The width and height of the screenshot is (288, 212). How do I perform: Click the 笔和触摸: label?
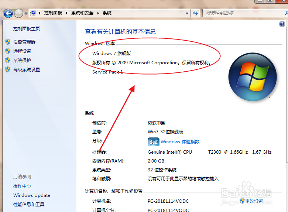(102, 178)
